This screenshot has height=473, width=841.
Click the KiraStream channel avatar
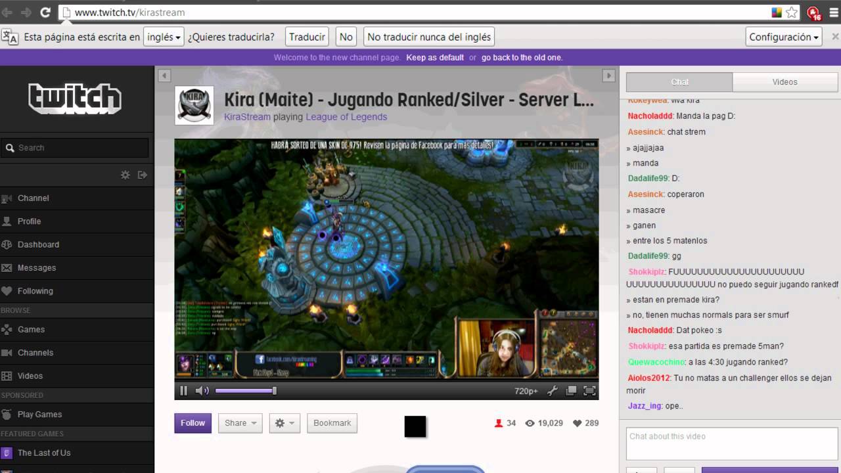[x=194, y=105]
